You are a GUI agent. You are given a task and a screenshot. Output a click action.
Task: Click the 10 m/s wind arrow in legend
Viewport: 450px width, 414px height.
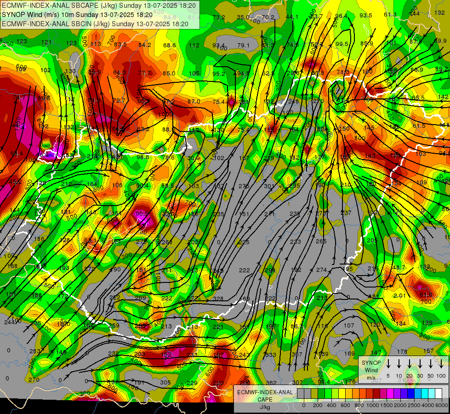[x=399, y=364]
